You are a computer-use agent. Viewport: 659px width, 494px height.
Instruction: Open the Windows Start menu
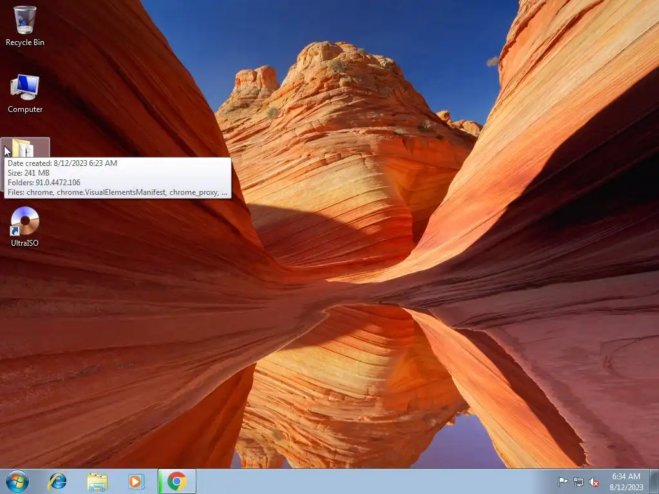pyautogui.click(x=17, y=481)
